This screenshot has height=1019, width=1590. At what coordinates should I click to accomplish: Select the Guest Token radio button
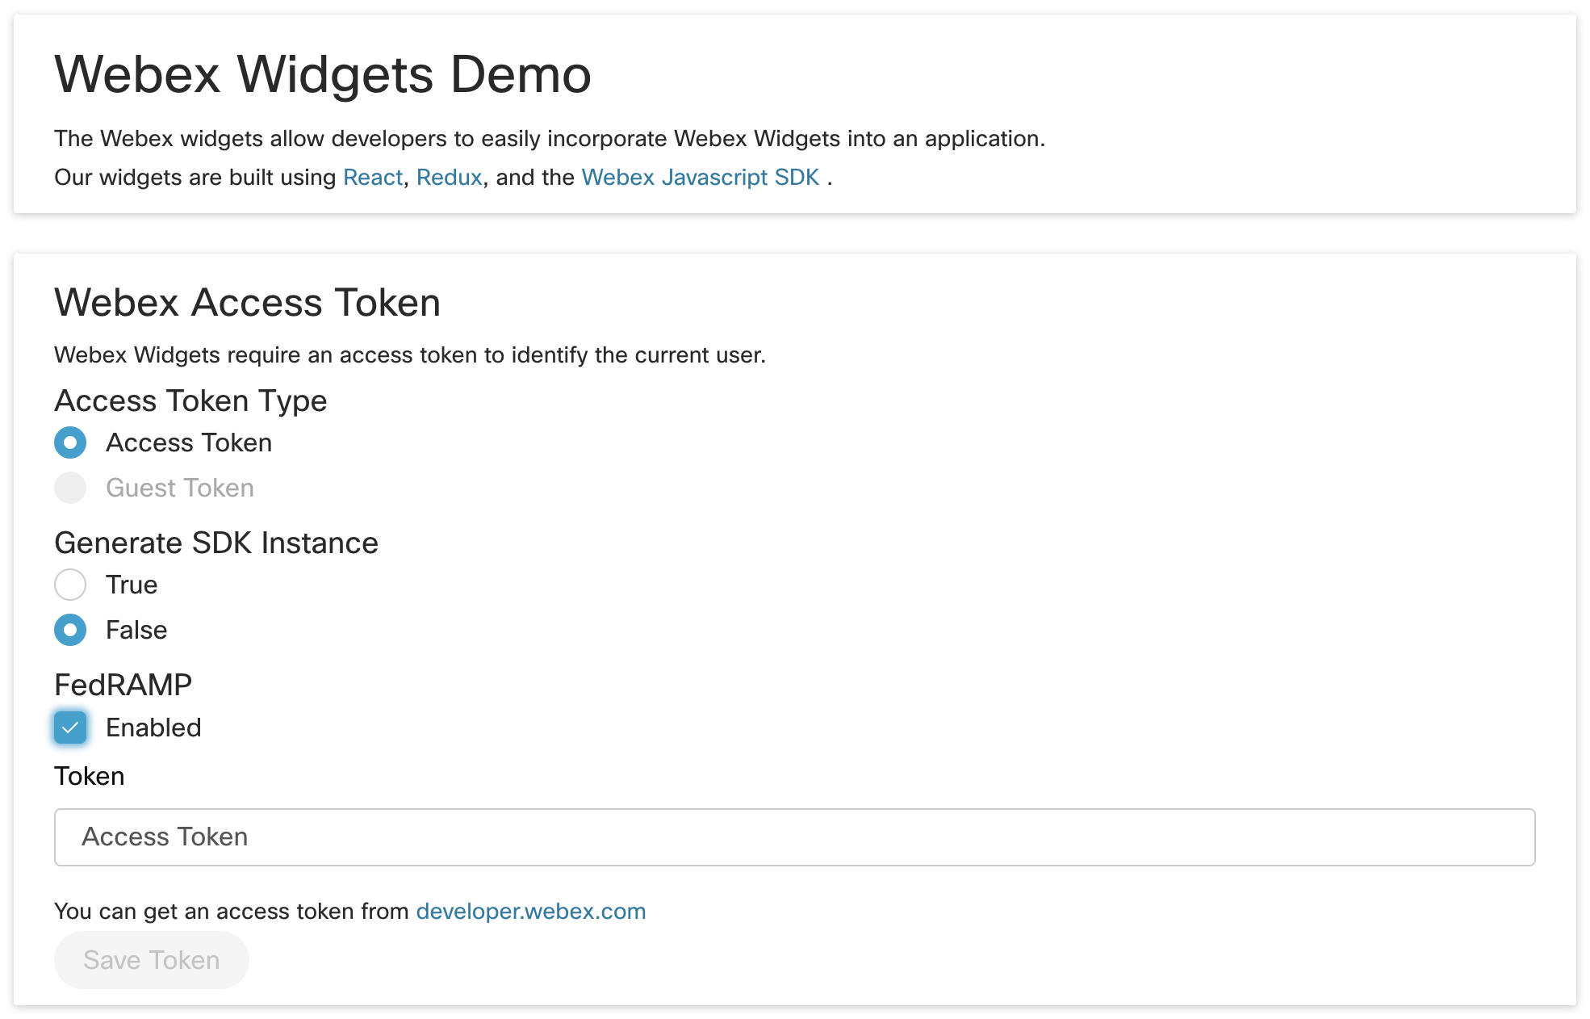coord(70,488)
